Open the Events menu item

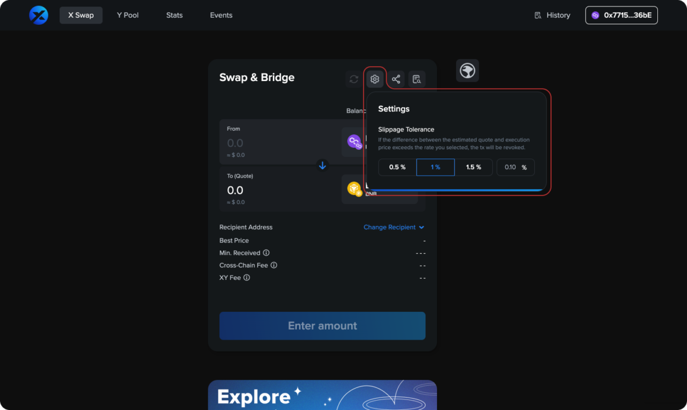point(221,15)
